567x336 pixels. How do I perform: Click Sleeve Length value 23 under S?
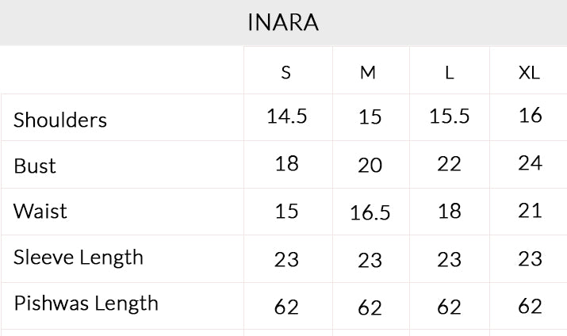coord(286,260)
